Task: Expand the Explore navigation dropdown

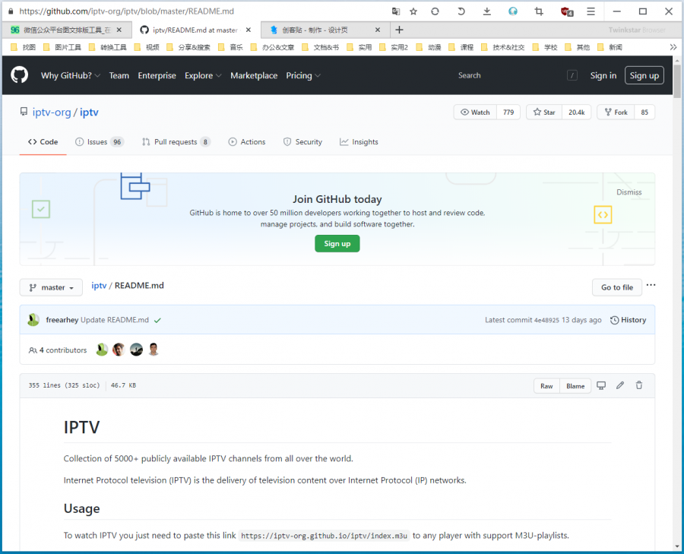Action: tap(203, 75)
